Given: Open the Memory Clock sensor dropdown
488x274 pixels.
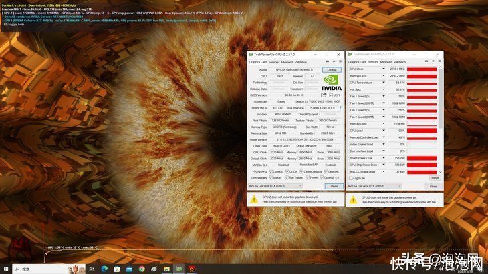Looking at the screenshot, I should click(x=384, y=76).
